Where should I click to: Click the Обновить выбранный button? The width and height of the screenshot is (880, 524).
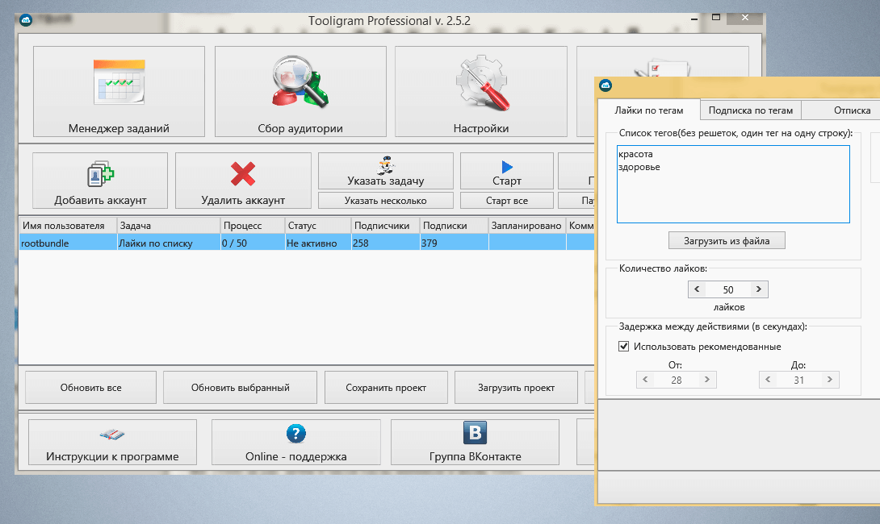(241, 387)
